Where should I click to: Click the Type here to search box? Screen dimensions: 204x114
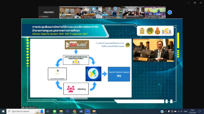tap(25, 111)
